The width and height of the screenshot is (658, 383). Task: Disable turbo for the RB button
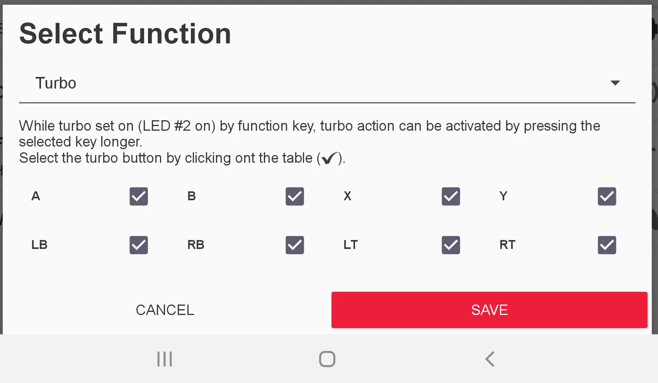coord(295,245)
